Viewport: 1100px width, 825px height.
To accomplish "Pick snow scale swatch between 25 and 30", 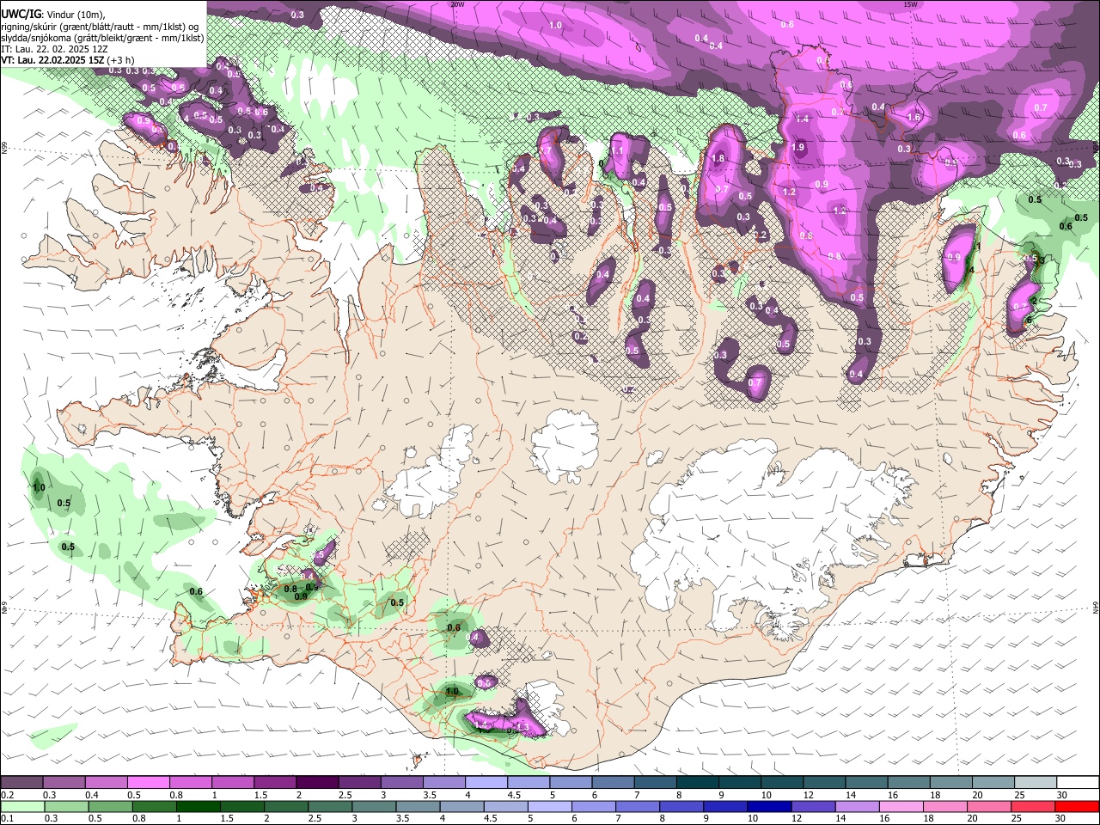I will 1036,782.
